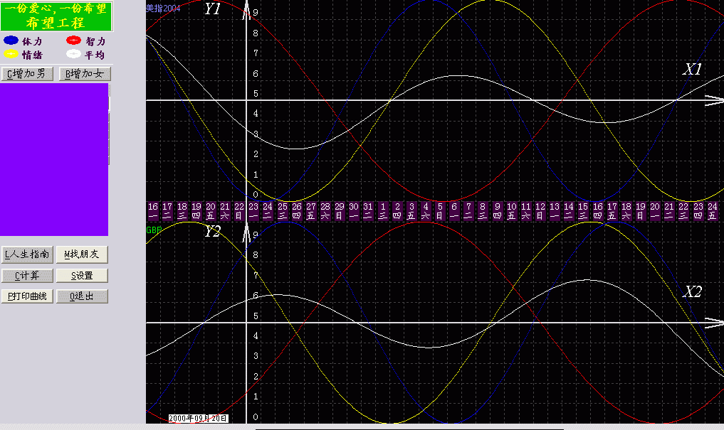Select day 25 on the date strip
724x430 pixels.
[x=283, y=210]
